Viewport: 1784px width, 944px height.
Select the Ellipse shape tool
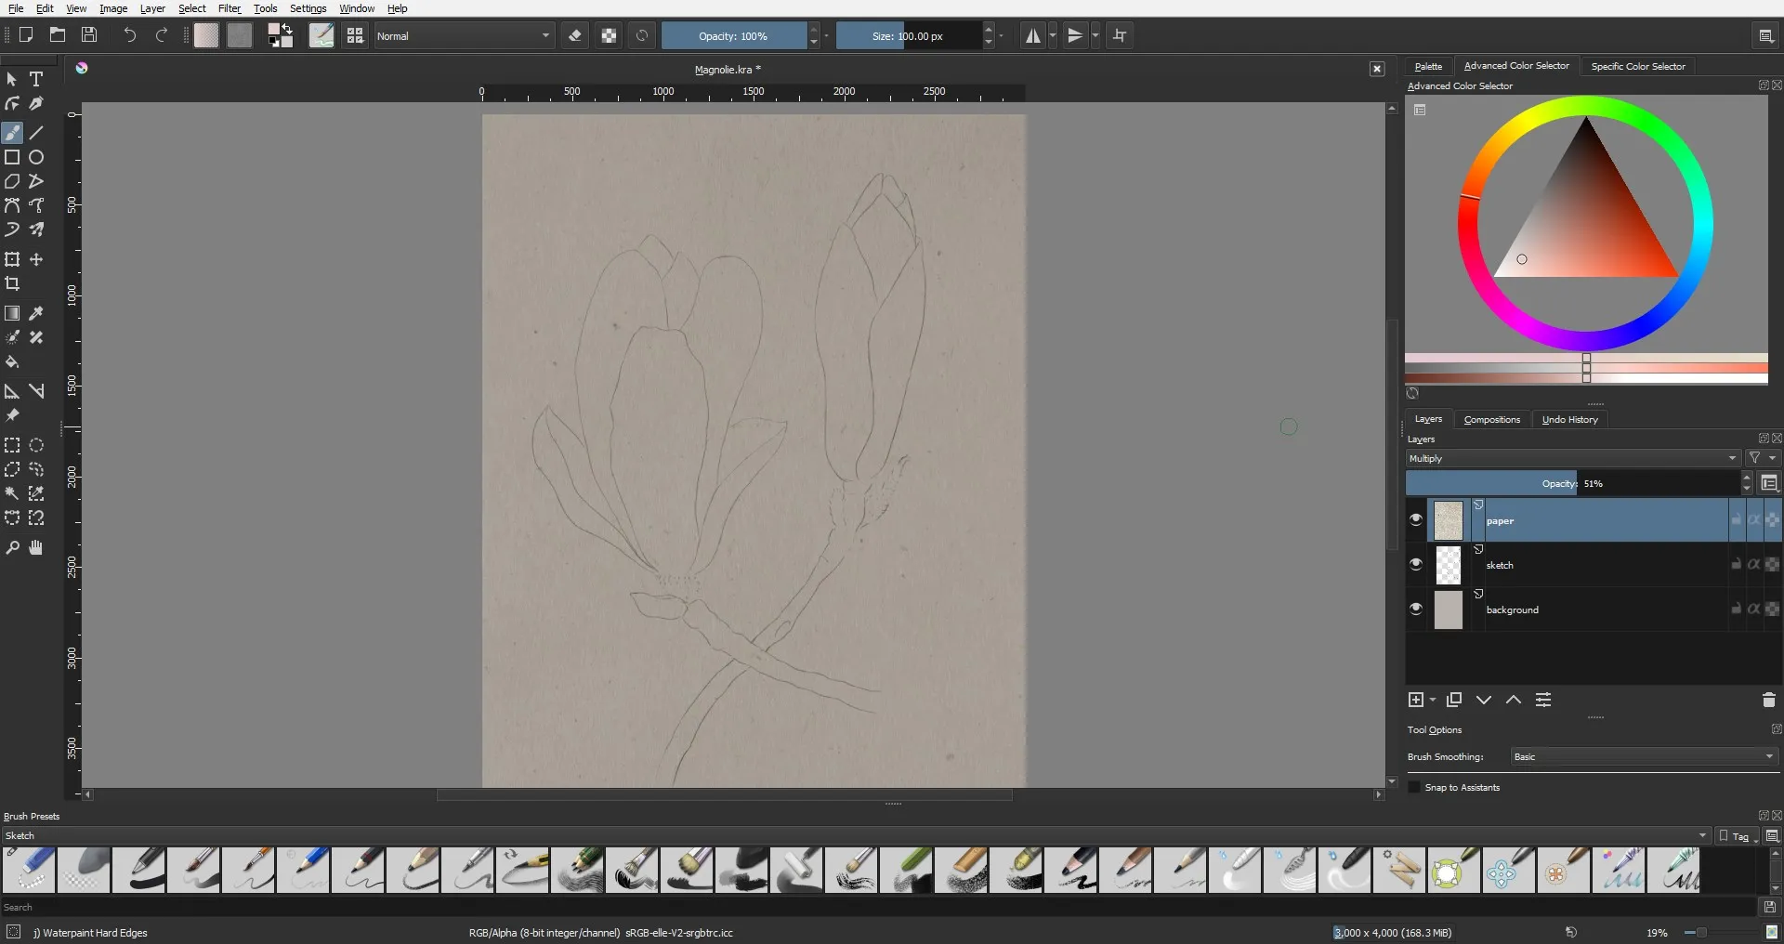coord(36,158)
